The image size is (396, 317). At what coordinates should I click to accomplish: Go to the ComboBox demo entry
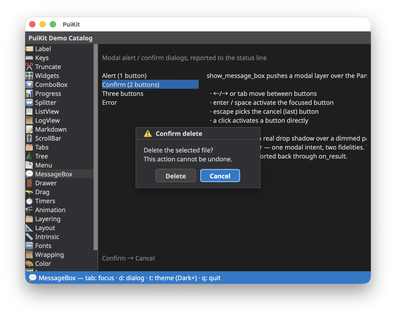(60, 85)
